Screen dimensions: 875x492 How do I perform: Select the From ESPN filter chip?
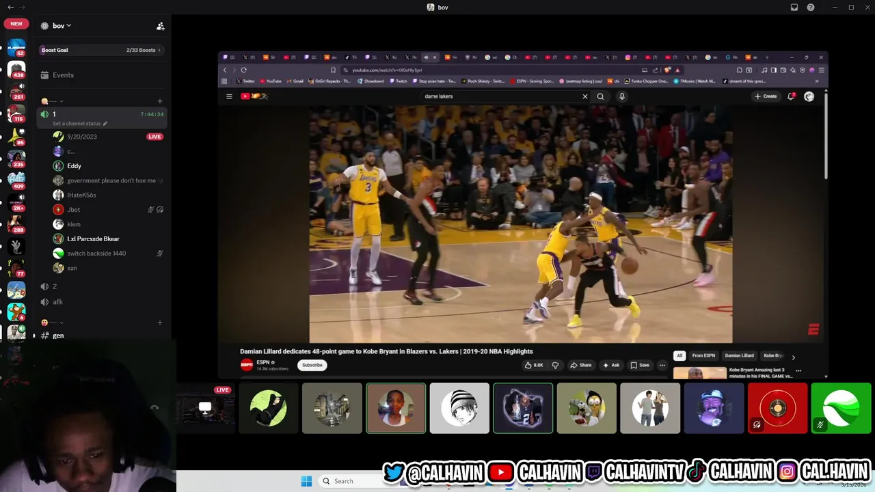pos(703,355)
